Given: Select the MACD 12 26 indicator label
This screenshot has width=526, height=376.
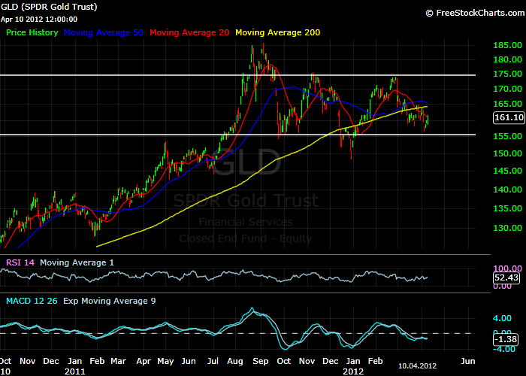Looking at the screenshot, I should 32,301.
